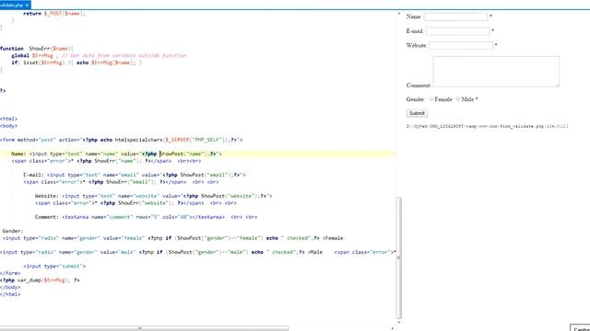Click the editor vertical scrollbar thumb

tap(399, 257)
